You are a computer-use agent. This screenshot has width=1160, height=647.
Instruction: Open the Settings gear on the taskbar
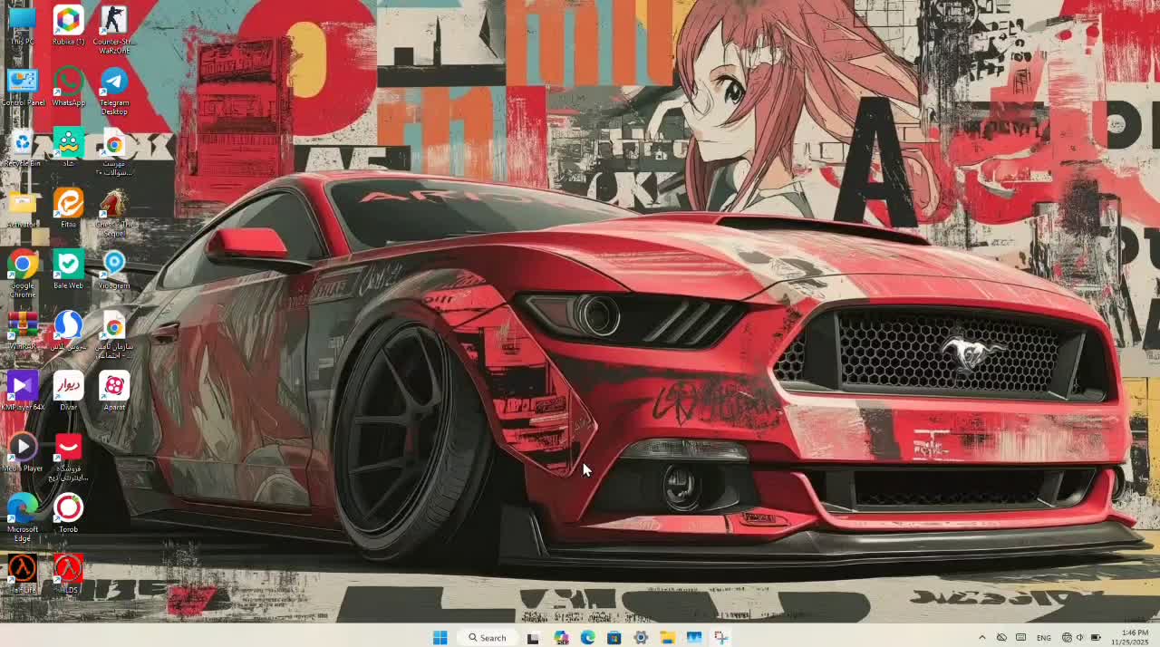click(641, 637)
